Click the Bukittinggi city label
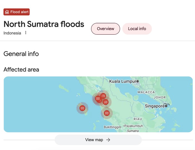The height and width of the screenshot is (150, 195). coord(111,127)
